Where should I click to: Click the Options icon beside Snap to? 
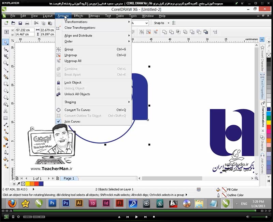point(174,23)
